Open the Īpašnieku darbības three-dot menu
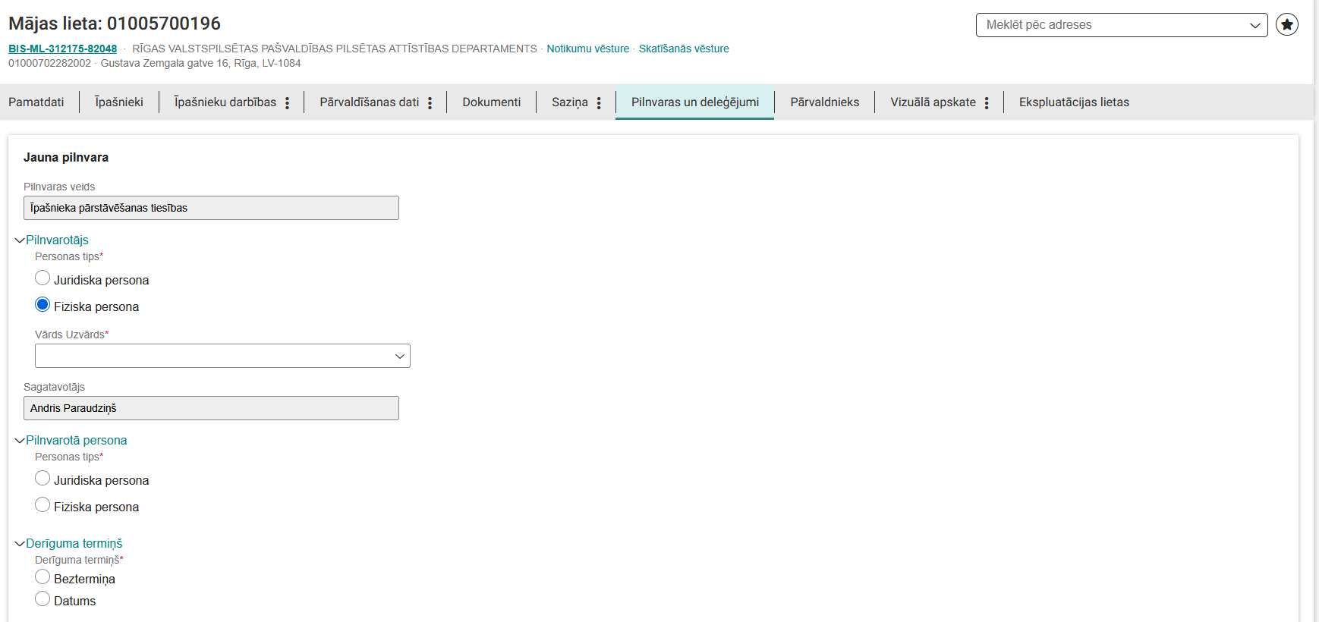Viewport: 1319px width, 622px height. 287,103
